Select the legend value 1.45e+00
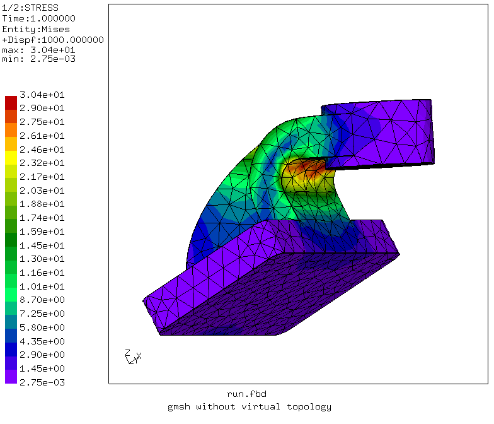Image resolution: width=494 pixels, height=424 pixels. (42, 368)
